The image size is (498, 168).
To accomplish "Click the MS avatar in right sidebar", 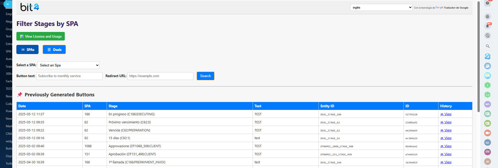I will tap(487, 104).
